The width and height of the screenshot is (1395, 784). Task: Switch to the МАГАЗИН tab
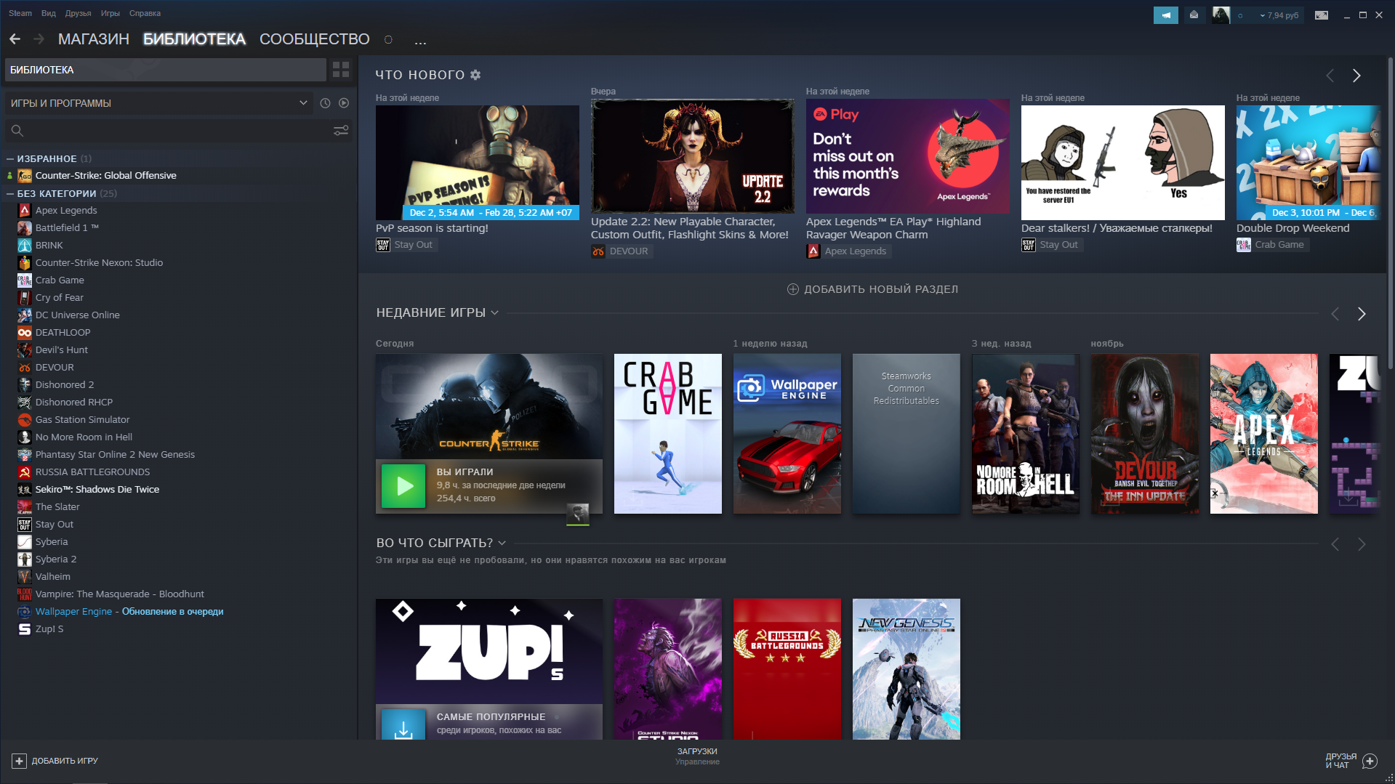tap(94, 39)
